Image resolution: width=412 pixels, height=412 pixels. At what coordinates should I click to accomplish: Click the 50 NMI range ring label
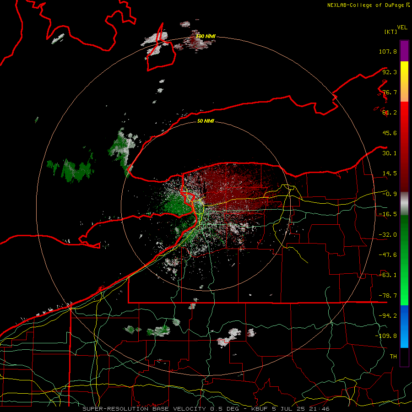click(206, 121)
